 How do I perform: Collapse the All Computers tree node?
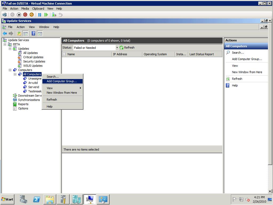coord(15,74)
